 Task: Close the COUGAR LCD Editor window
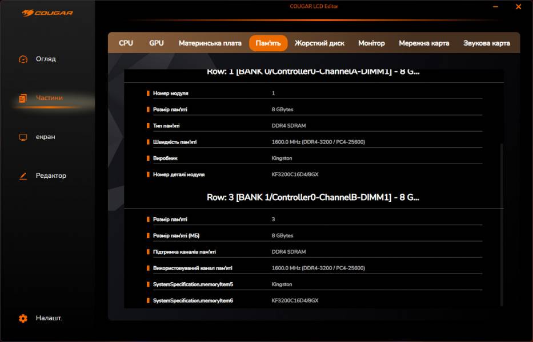coord(518,7)
